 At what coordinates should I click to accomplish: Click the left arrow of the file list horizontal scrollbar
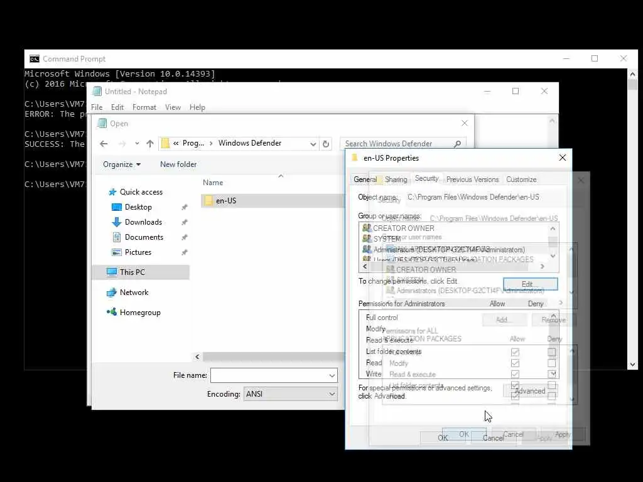[x=197, y=356]
